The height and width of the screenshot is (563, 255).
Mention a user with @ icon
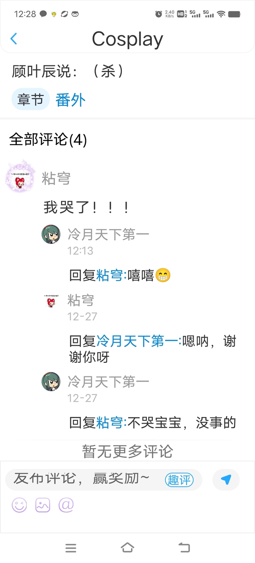pyautogui.click(x=66, y=505)
